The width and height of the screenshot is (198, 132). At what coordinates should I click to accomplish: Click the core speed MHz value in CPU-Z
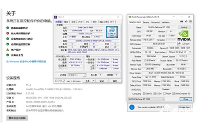pyautogui.click(x=75, y=59)
